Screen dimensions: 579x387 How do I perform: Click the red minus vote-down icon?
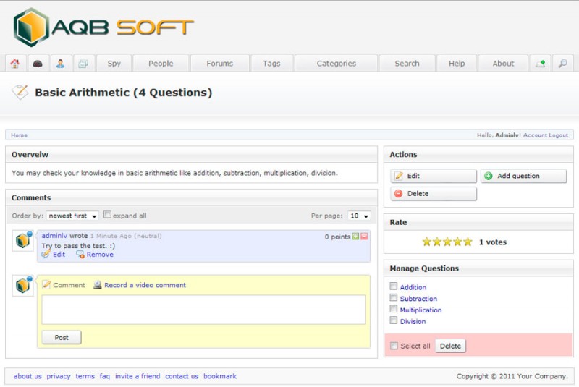click(364, 237)
